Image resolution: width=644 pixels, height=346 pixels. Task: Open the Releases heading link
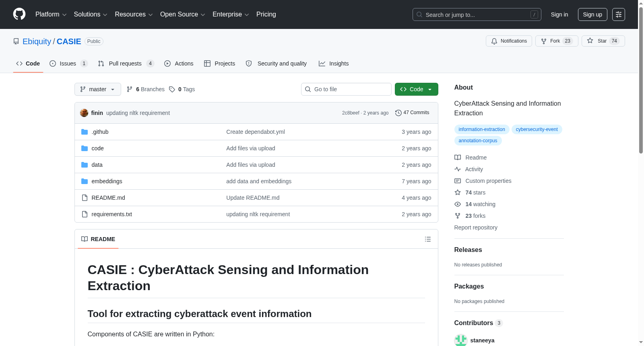468,250
